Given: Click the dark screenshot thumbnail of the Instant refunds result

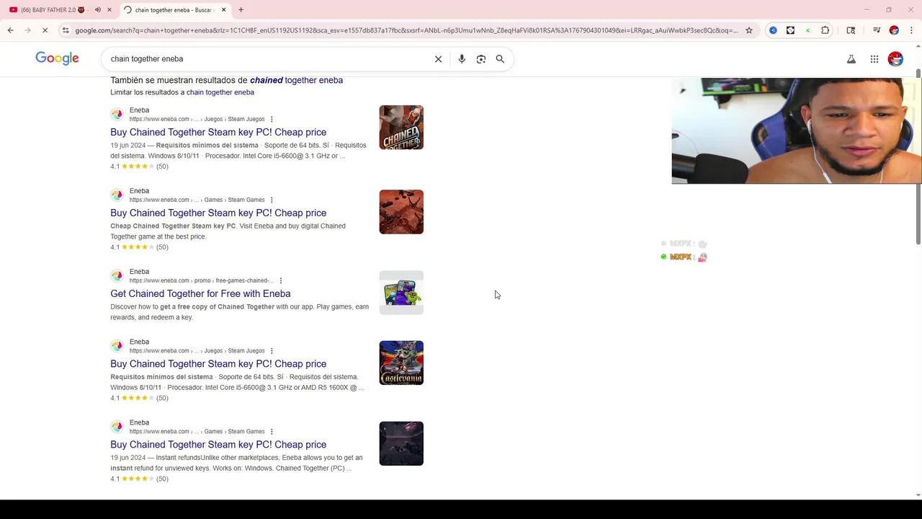Looking at the screenshot, I should click(x=401, y=443).
